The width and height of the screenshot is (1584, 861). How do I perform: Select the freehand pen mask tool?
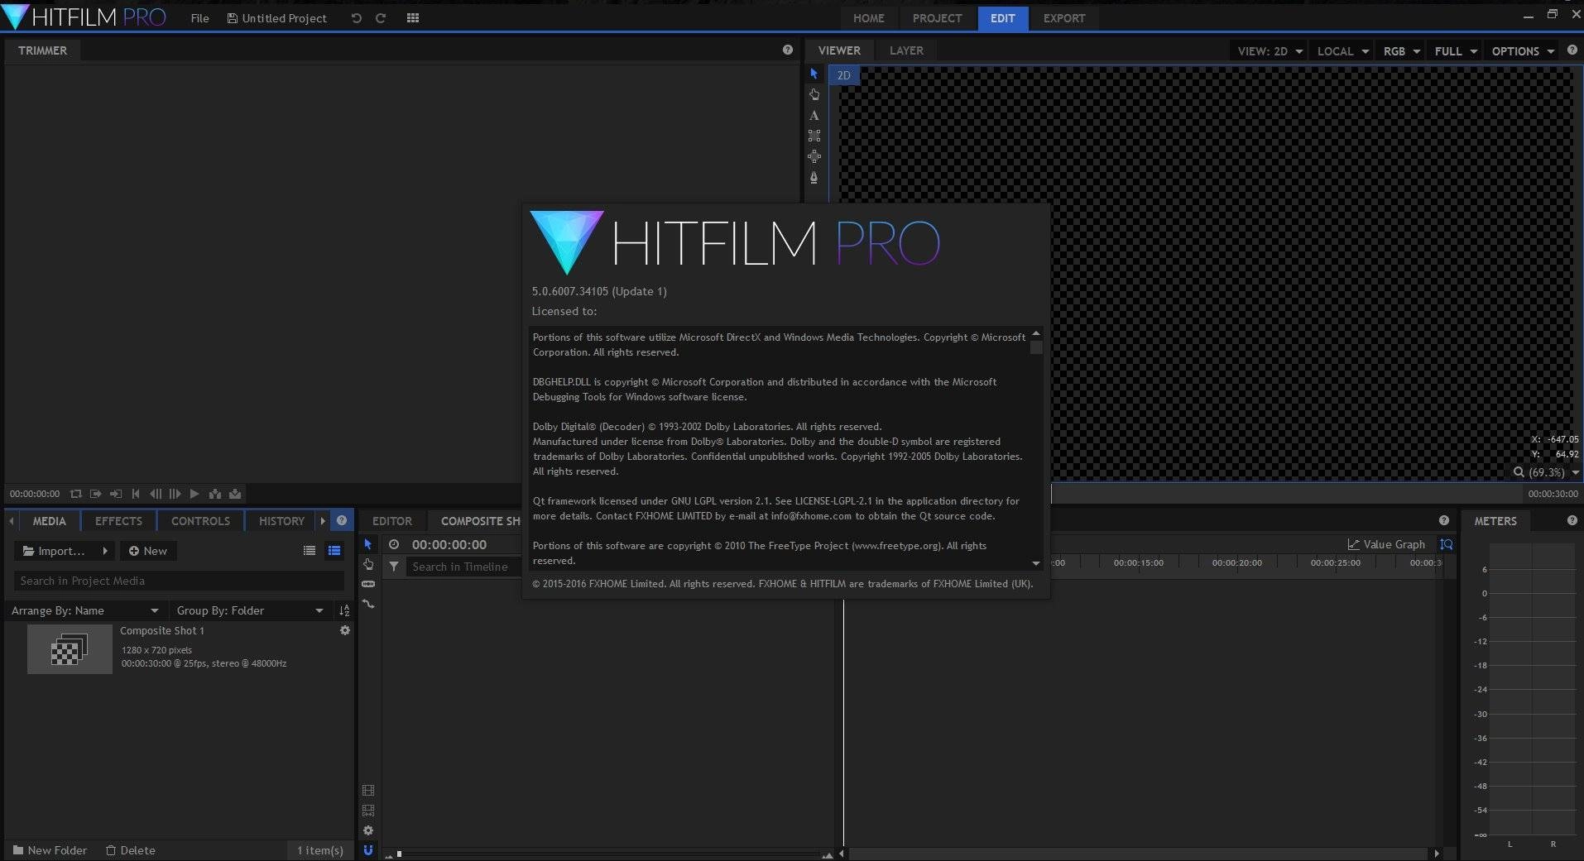(814, 178)
